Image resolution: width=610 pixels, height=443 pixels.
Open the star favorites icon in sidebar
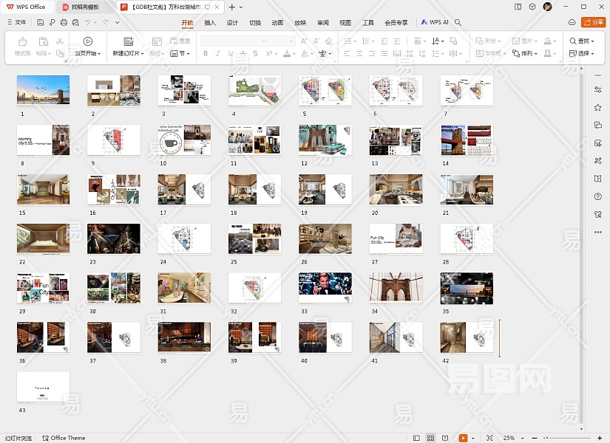pyautogui.click(x=597, y=107)
